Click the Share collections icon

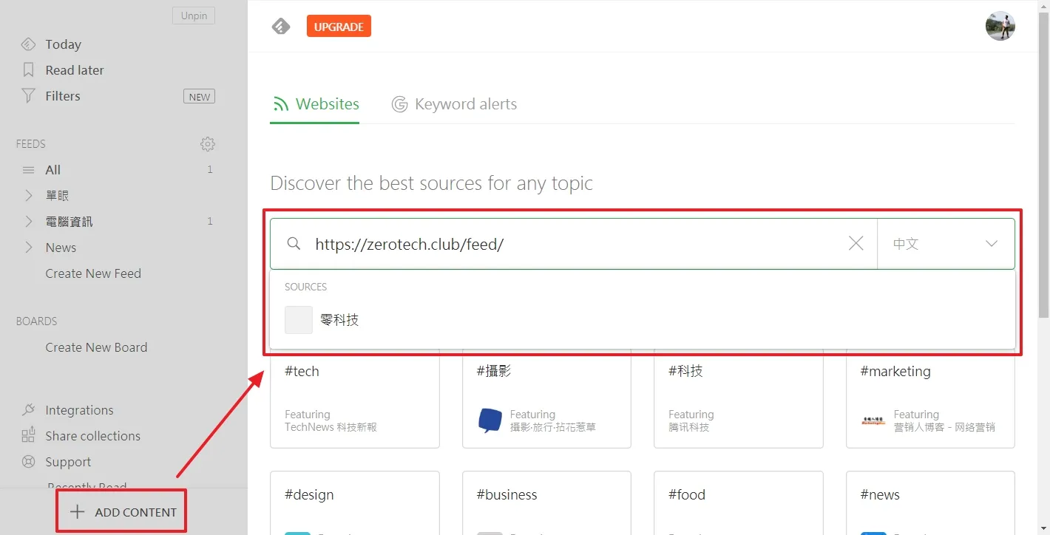(28, 436)
